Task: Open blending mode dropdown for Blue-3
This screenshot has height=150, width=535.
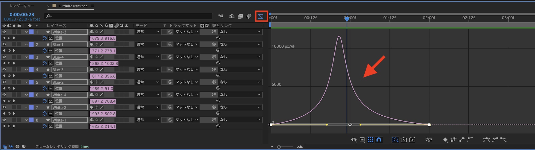Action: click(147, 70)
